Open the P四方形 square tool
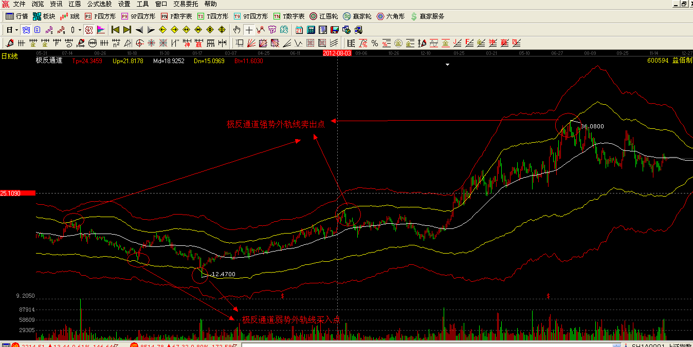The width and height of the screenshot is (693, 347). tap(101, 16)
